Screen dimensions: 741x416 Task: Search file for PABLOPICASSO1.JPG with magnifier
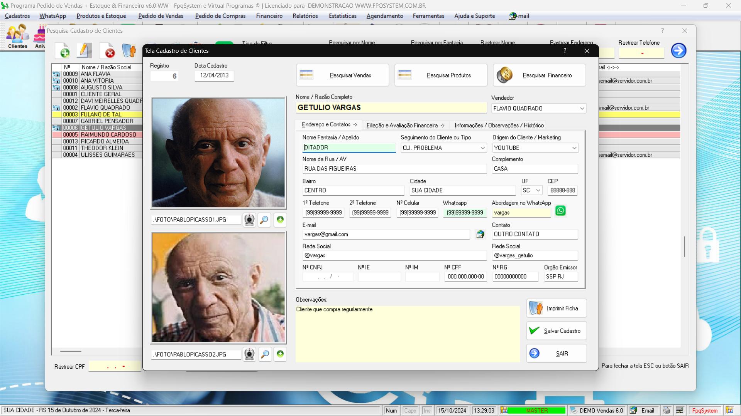(x=264, y=220)
